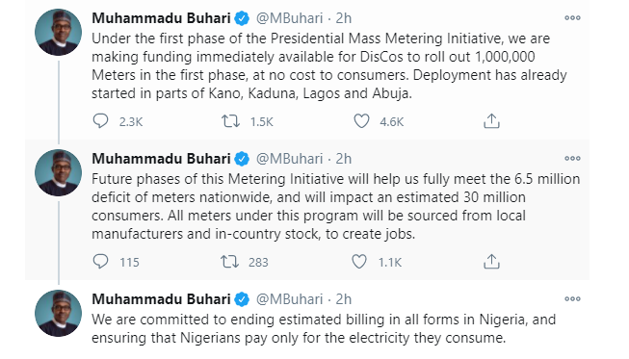Open the 2h timestamp on third tweet
Image resolution: width=629 pixels, height=359 pixels.
(343, 299)
